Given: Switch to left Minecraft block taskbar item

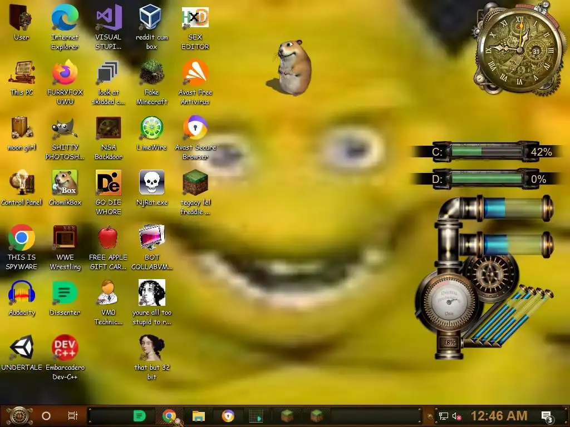Looking at the screenshot, I should tap(287, 416).
